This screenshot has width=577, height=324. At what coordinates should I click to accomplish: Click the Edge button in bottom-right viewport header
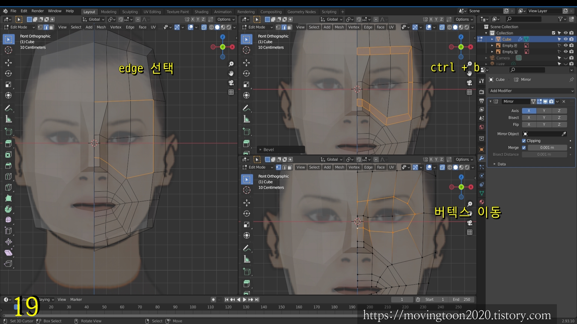(368, 167)
